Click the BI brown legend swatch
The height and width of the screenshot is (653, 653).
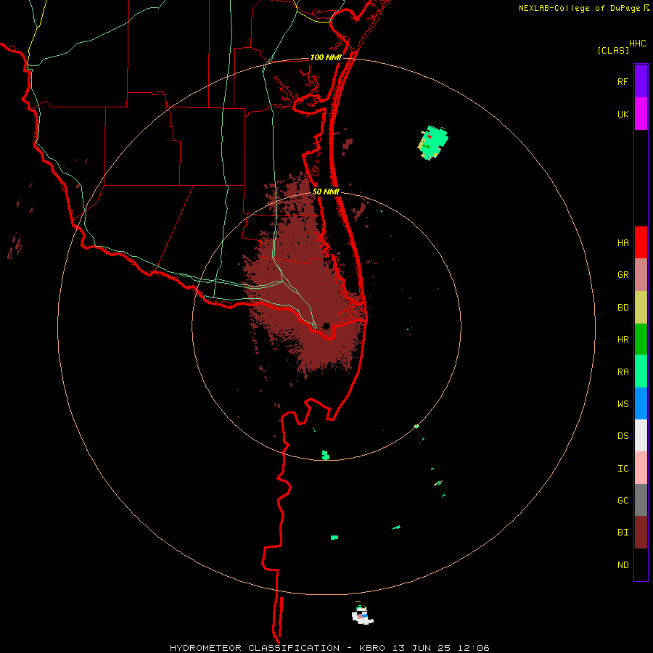pyautogui.click(x=641, y=533)
